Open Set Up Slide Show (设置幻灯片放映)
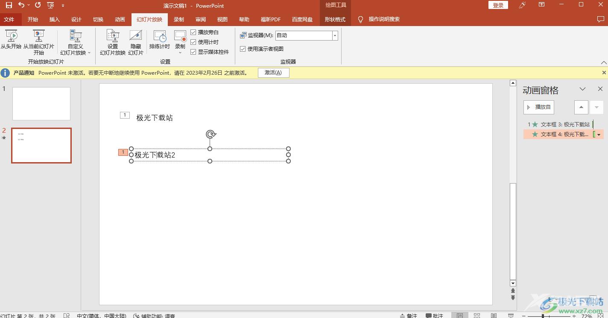The width and height of the screenshot is (608, 318). 113,43
